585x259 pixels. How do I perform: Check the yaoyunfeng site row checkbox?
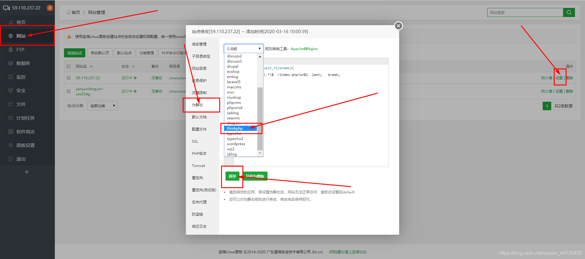pos(69,91)
